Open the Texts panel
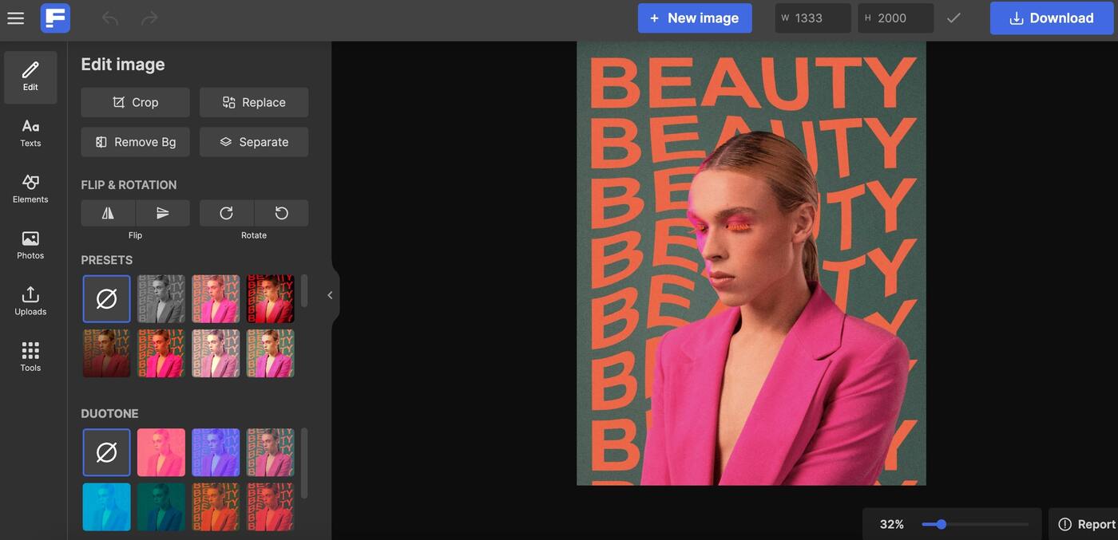This screenshot has width=1118, height=540. [x=30, y=132]
